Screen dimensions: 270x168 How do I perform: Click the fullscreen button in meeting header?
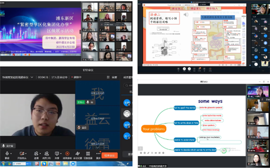pos(112,77)
